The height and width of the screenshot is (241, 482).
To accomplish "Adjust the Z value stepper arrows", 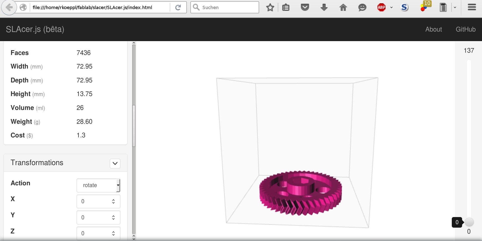I will pos(113,233).
